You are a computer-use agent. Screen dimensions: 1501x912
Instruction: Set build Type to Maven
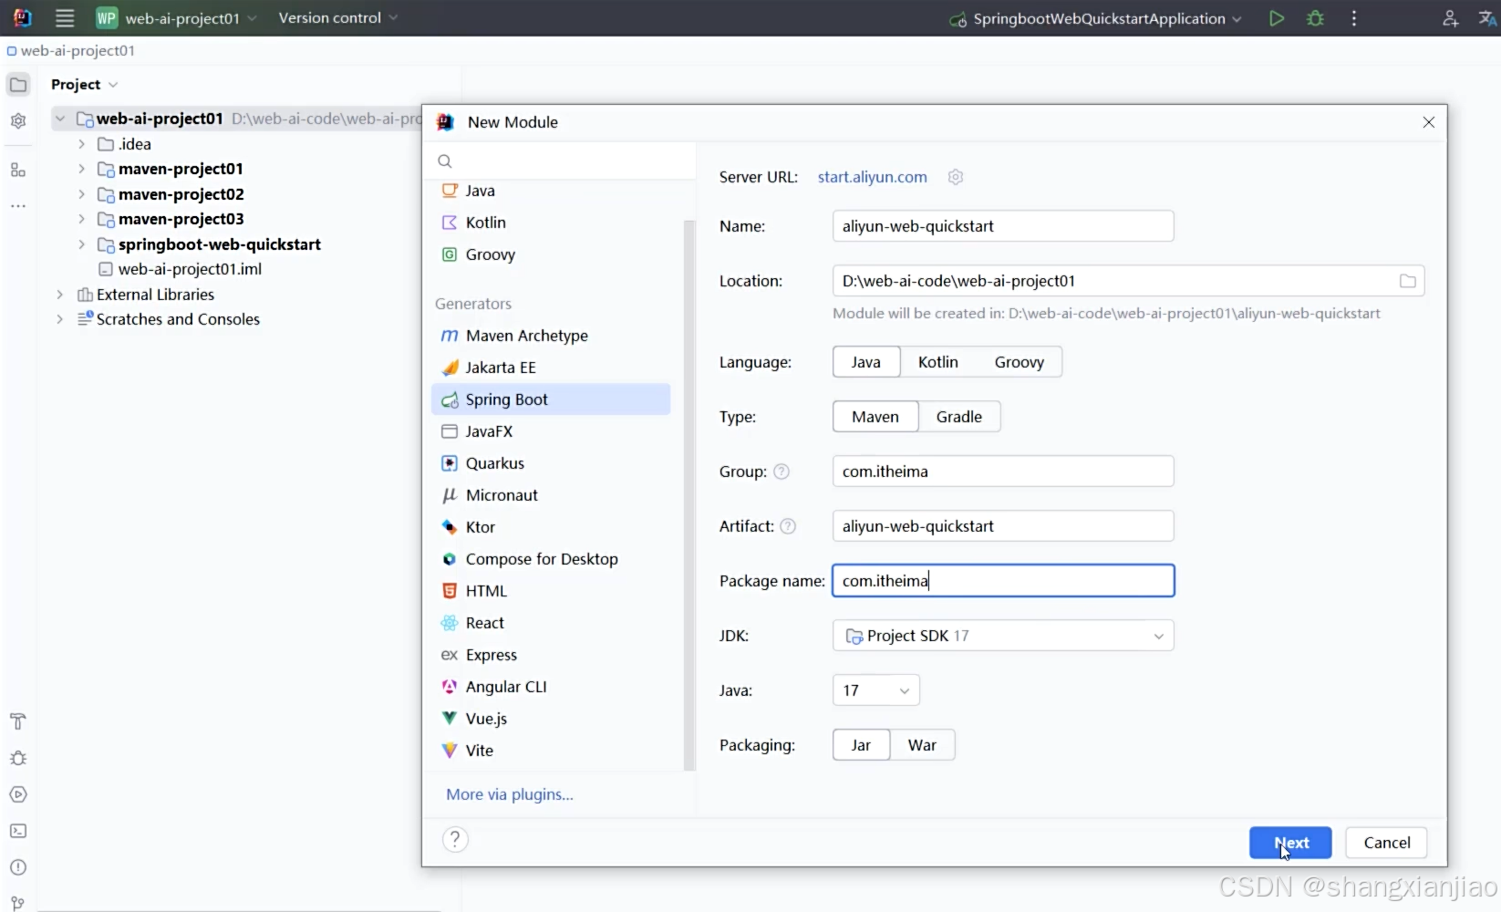875,417
